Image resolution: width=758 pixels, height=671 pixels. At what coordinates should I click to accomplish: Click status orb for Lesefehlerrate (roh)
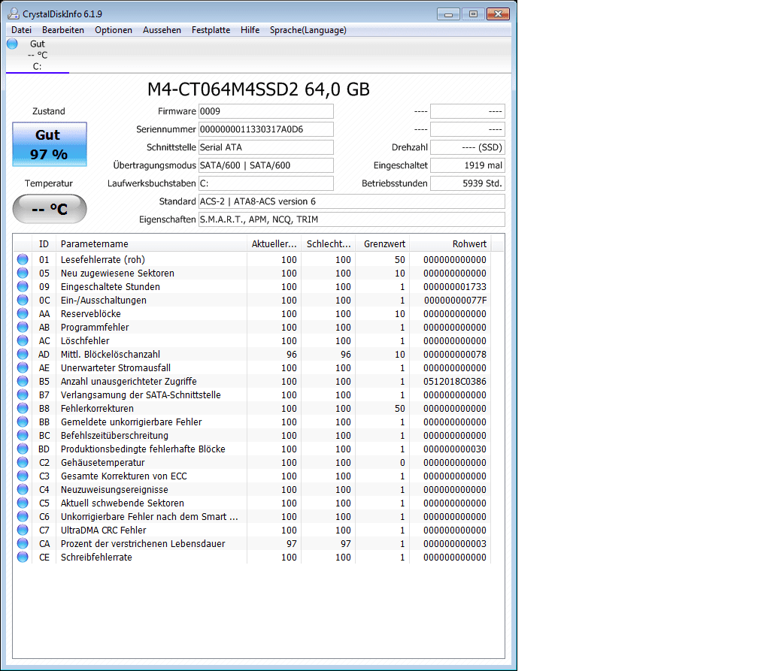[x=23, y=259]
